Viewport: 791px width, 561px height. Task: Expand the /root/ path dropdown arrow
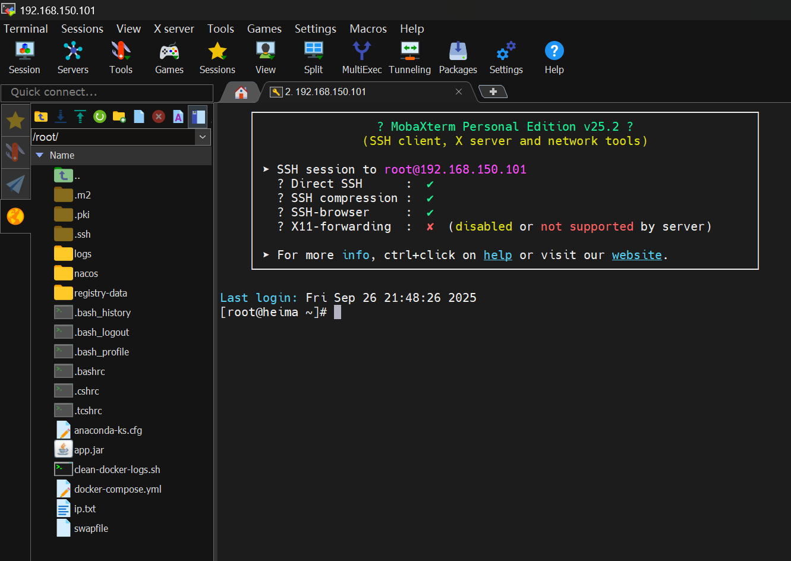tap(203, 137)
